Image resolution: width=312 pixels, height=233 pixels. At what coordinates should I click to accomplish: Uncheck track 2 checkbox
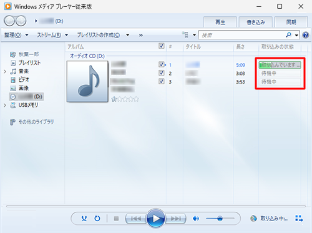[162, 73]
